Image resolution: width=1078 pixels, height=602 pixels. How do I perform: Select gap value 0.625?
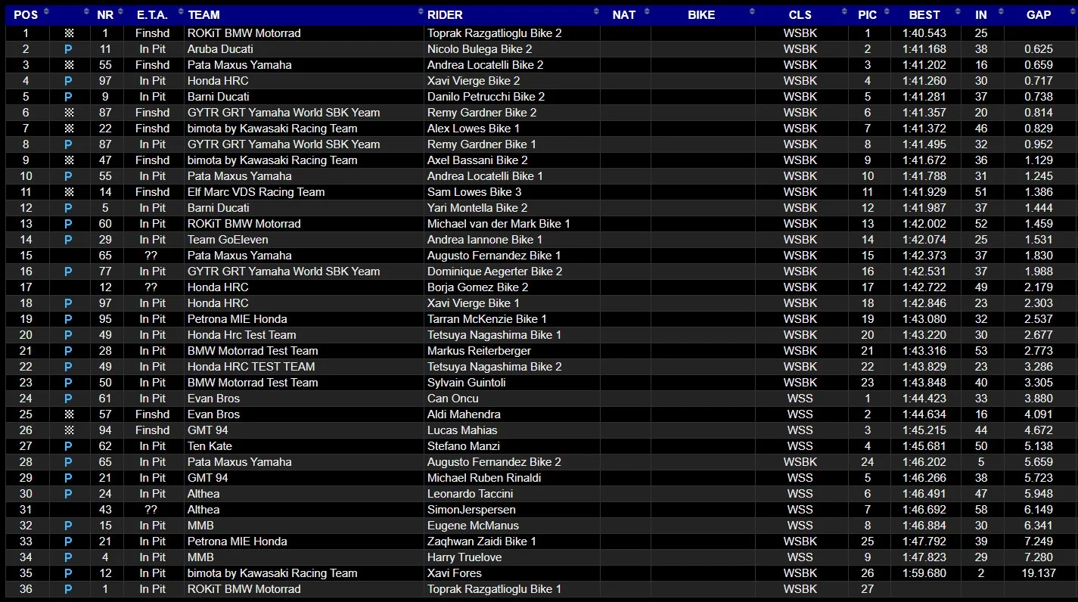coord(1039,49)
